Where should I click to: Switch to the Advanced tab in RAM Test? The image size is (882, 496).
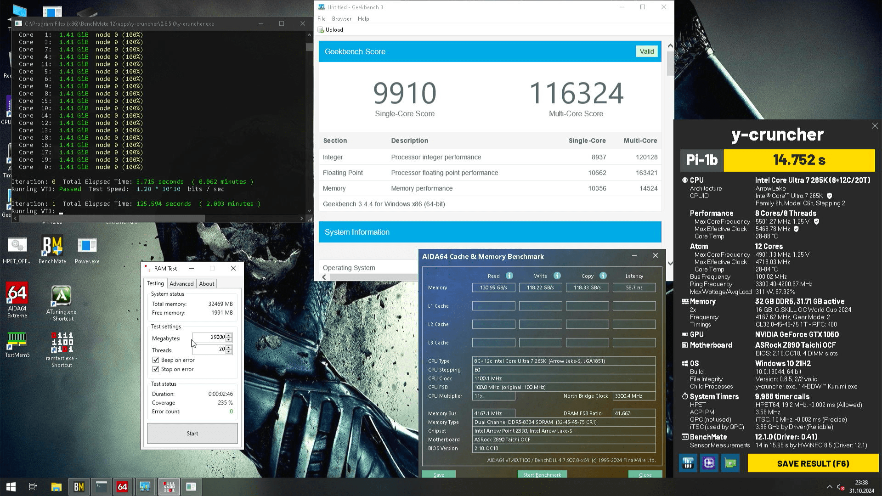pos(181,284)
